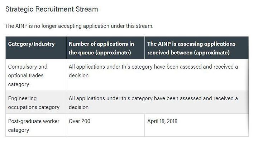Click Engineering row decision text
The width and height of the screenshot is (258, 142).
point(153,103)
